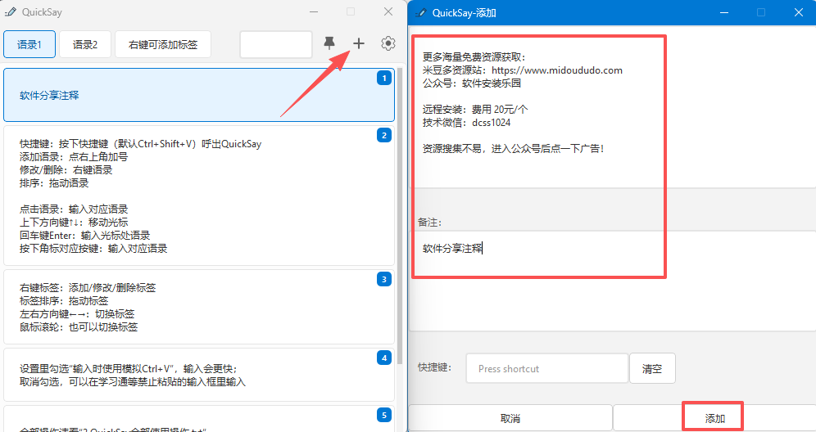Click the number 1 badge on first phrase
Image resolution: width=816 pixels, height=432 pixels.
click(383, 78)
